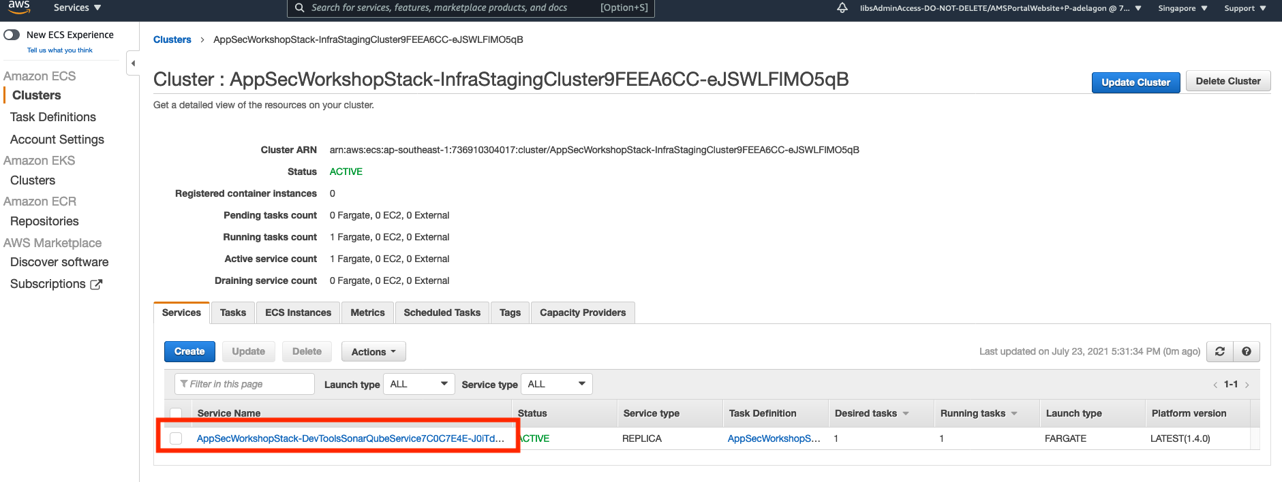The height and width of the screenshot is (482, 1282).
Task: Click the Create service button
Action: [189, 351]
